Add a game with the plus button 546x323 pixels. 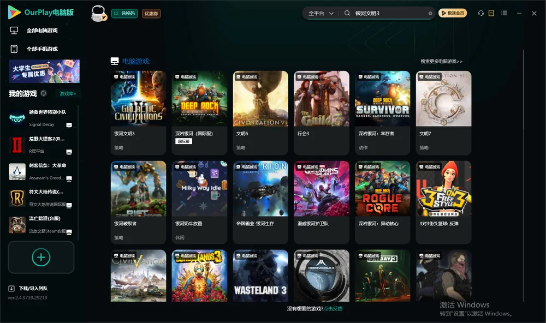(41, 257)
